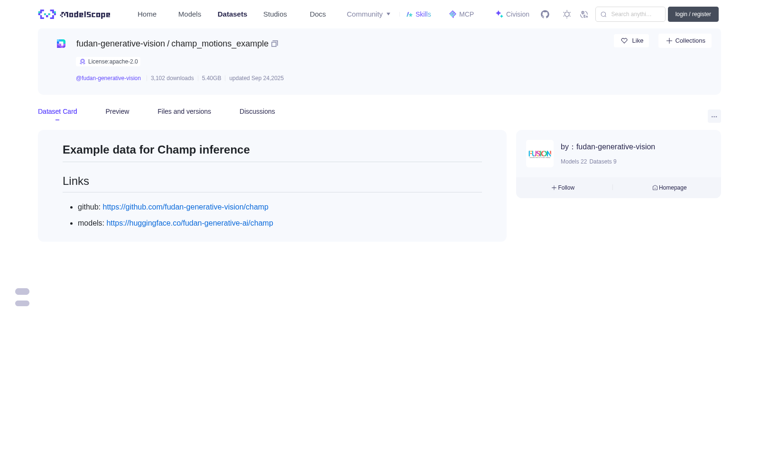This screenshot has height=474, width=759.
Task: Open the @fudan-generative-vision author link
Action: pyautogui.click(x=108, y=78)
